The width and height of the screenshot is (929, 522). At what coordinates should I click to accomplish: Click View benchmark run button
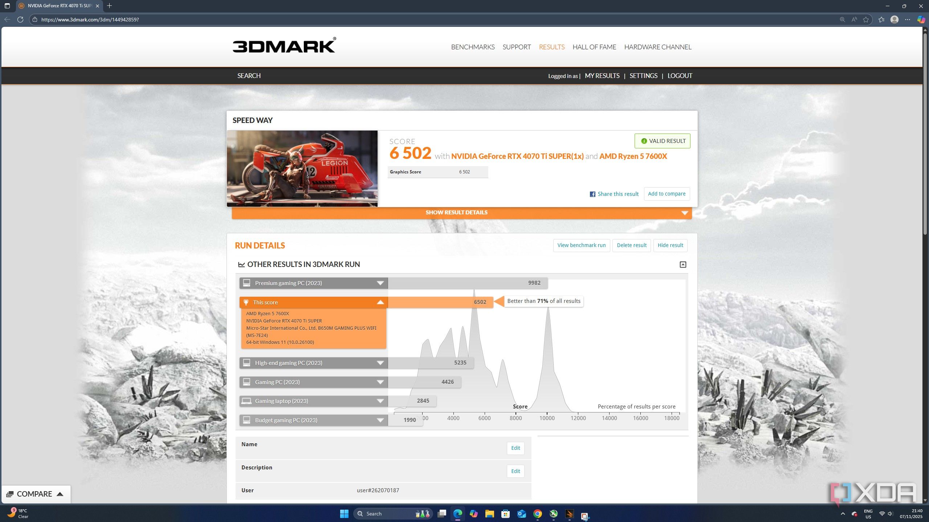581,245
